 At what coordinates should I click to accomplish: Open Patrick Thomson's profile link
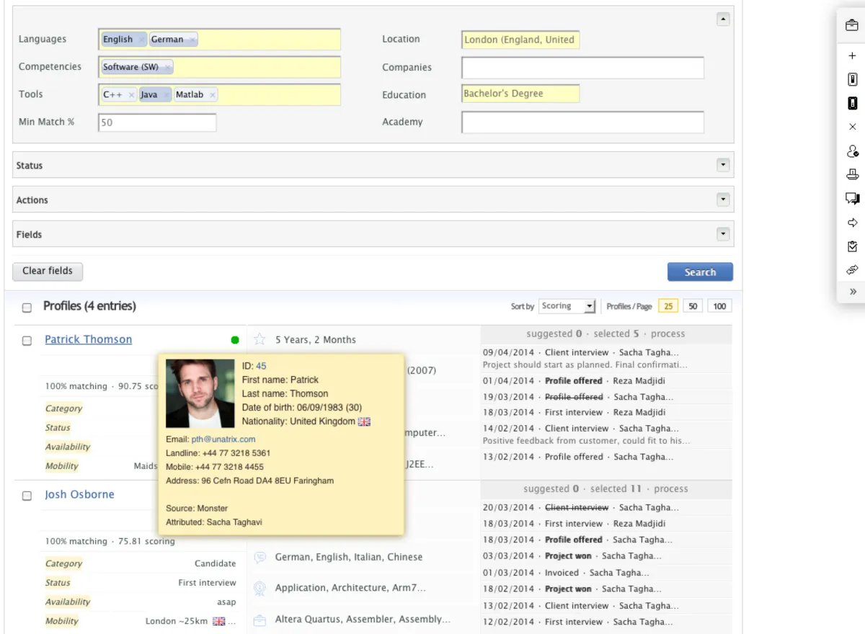[88, 339]
